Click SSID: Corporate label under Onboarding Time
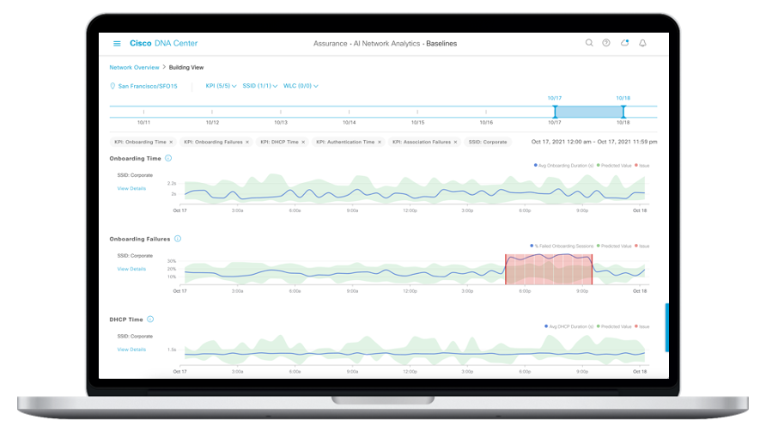760x426 pixels. pos(135,175)
